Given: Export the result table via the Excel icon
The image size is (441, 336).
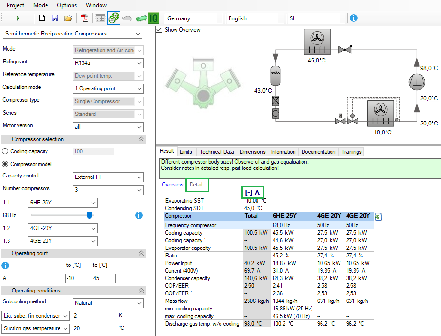Looking at the screenshot, I should click(377, 216).
